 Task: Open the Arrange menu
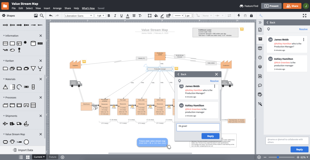click(57, 8)
